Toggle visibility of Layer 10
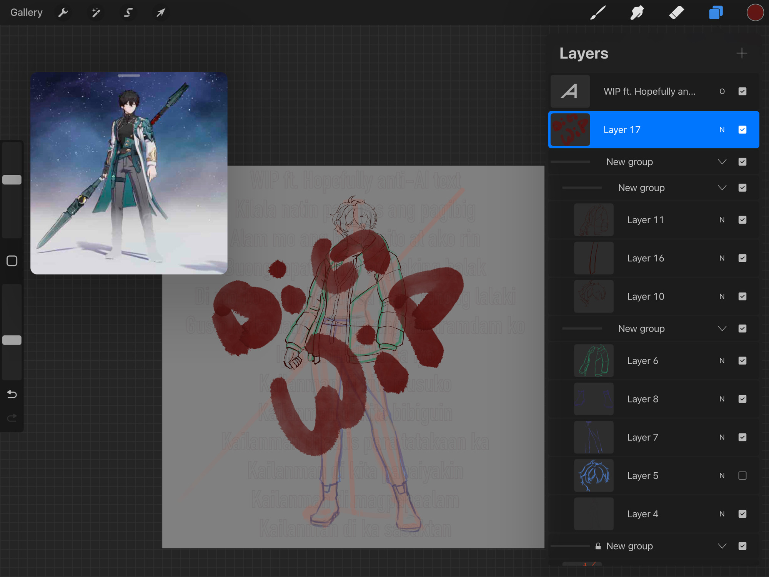 tap(742, 296)
